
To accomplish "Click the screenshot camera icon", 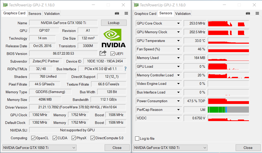I will coord(117,13).
